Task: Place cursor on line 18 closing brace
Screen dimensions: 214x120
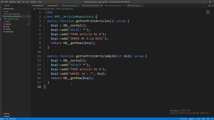Action: pos(45,87)
